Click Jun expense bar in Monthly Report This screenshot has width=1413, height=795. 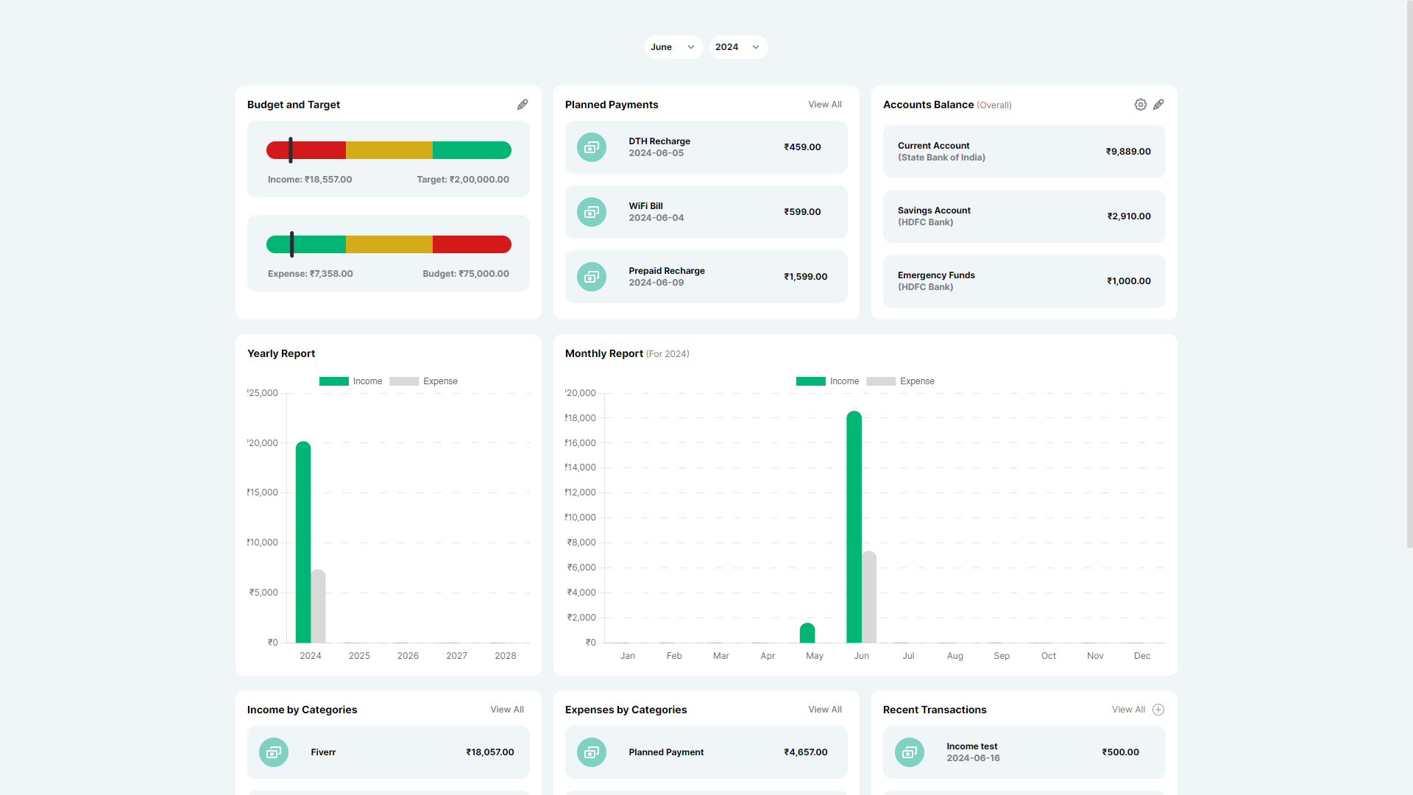click(869, 597)
